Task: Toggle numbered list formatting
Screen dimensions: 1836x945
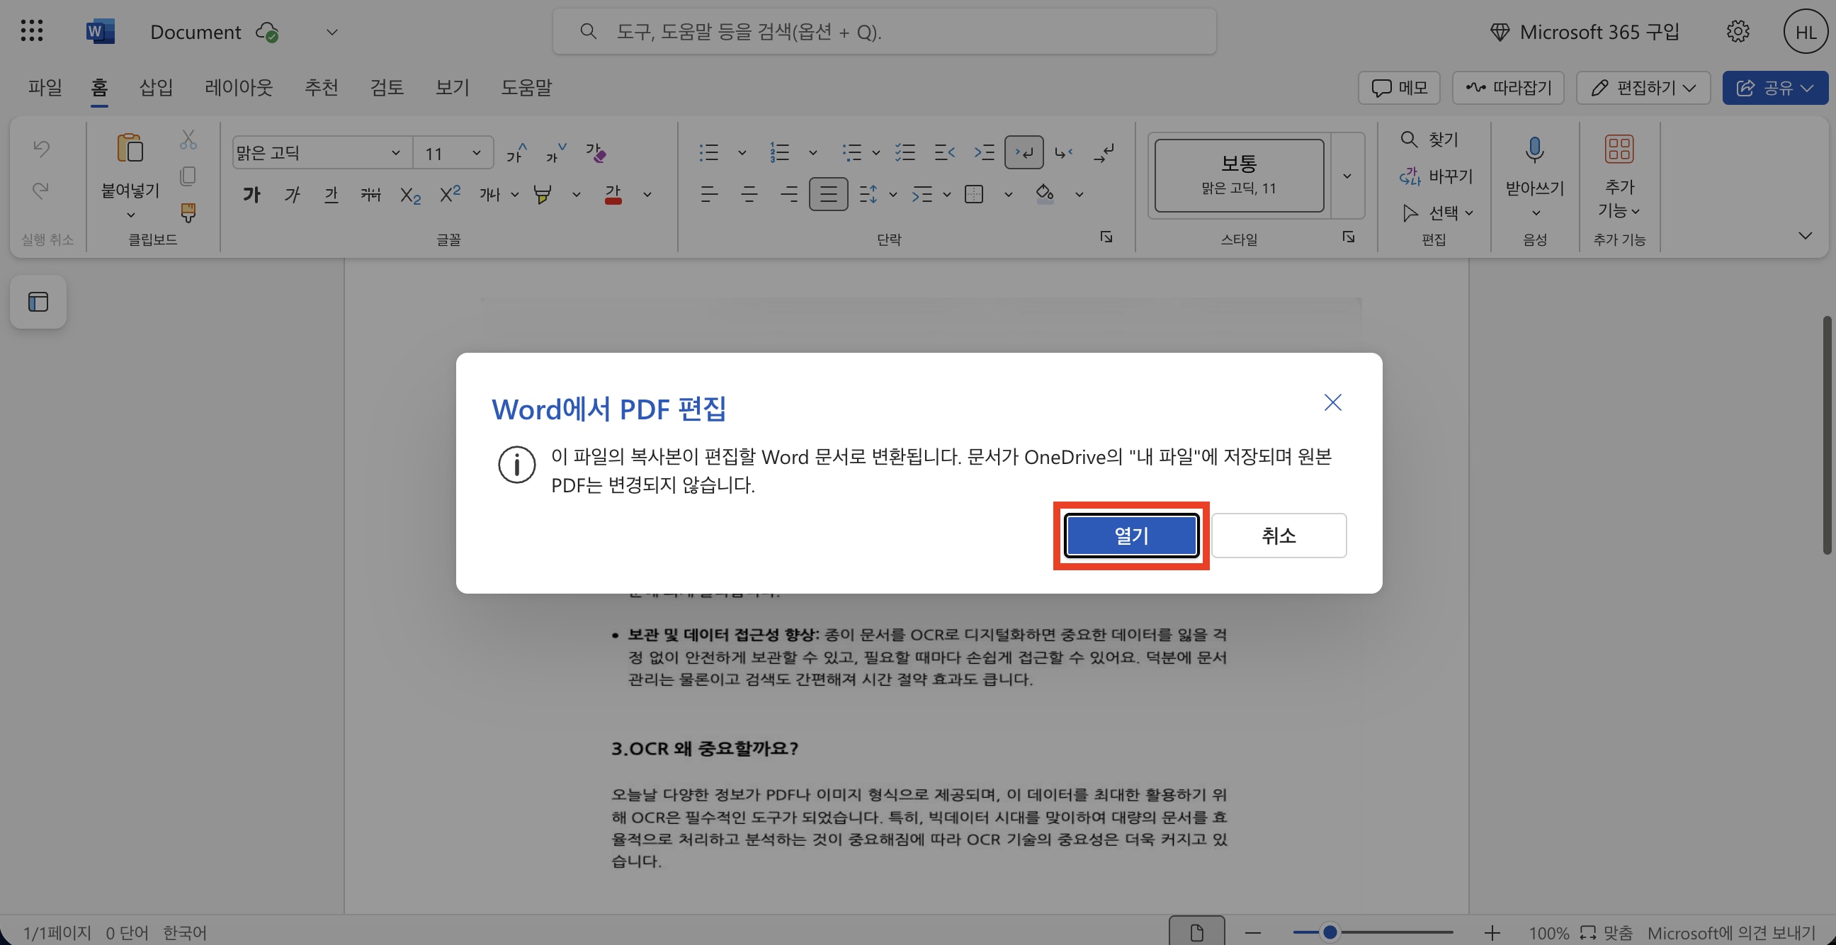Action: (x=778, y=152)
